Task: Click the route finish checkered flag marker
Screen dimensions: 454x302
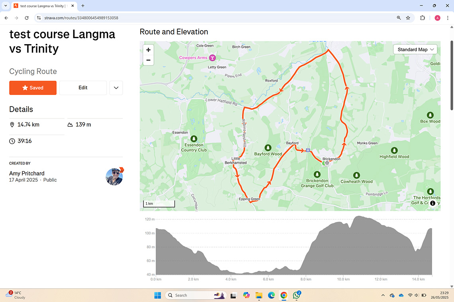Action: click(327, 163)
